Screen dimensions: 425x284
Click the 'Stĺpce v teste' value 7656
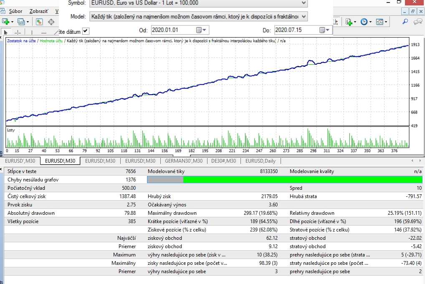[131, 171]
